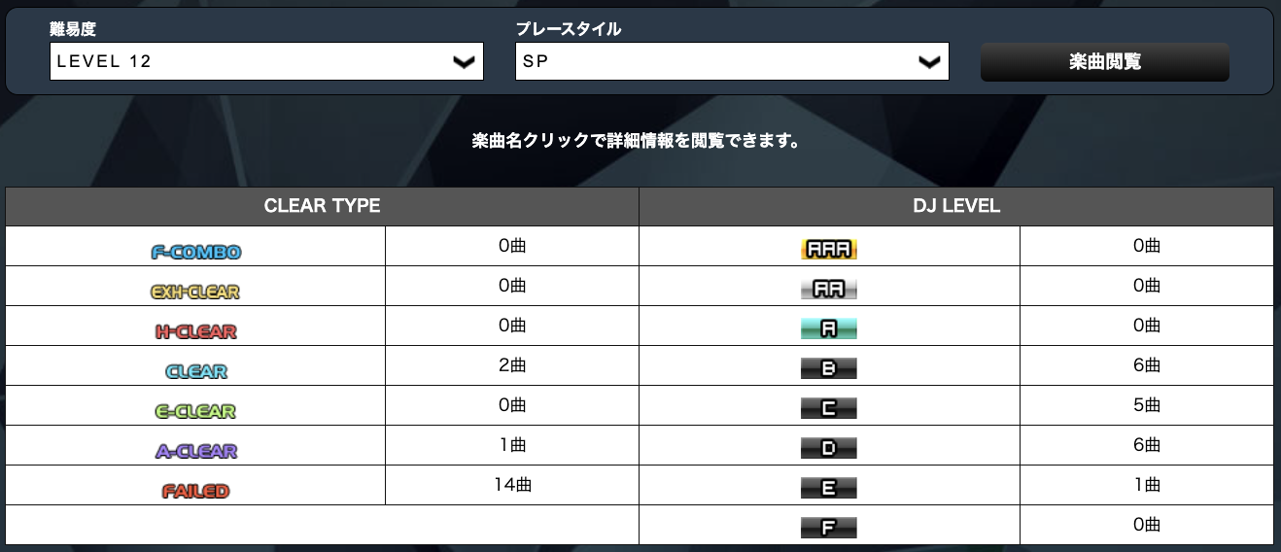The image size is (1281, 552).
Task: Click the EXH-CLEAR badge icon
Action: coord(195,292)
